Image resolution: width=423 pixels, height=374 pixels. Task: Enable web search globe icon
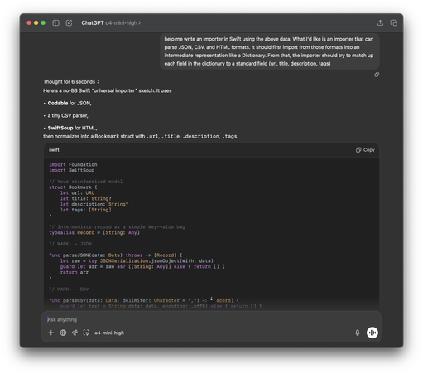[63, 333]
